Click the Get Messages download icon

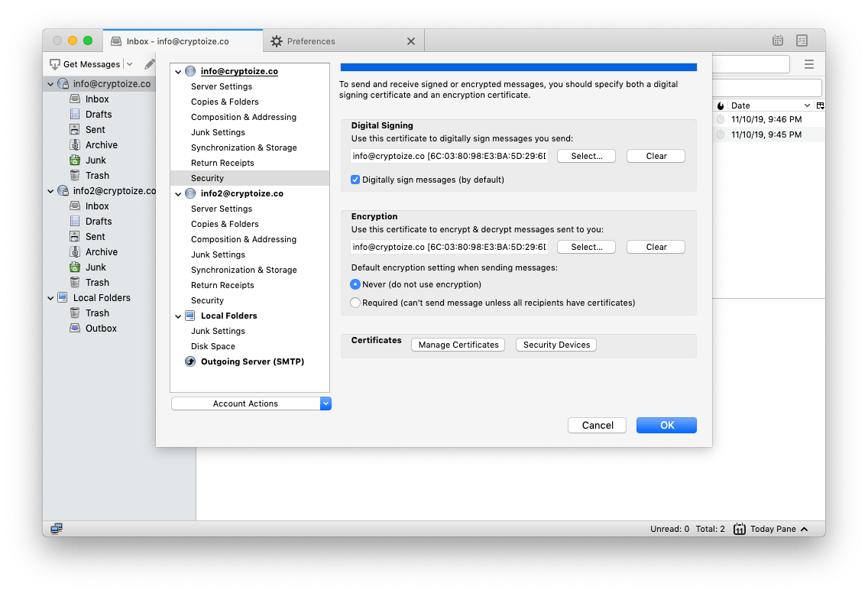55,64
